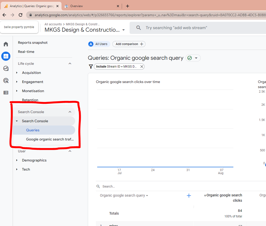Viewport: 266px width, 226px height.
Task: Open Configure table icon in left rail
Action: tap(6, 93)
